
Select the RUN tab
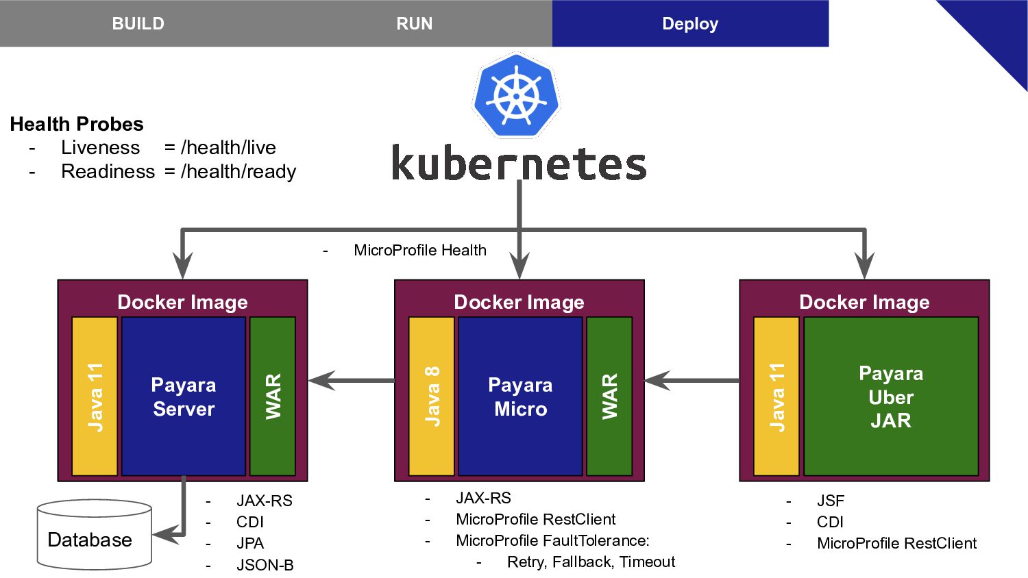(414, 23)
